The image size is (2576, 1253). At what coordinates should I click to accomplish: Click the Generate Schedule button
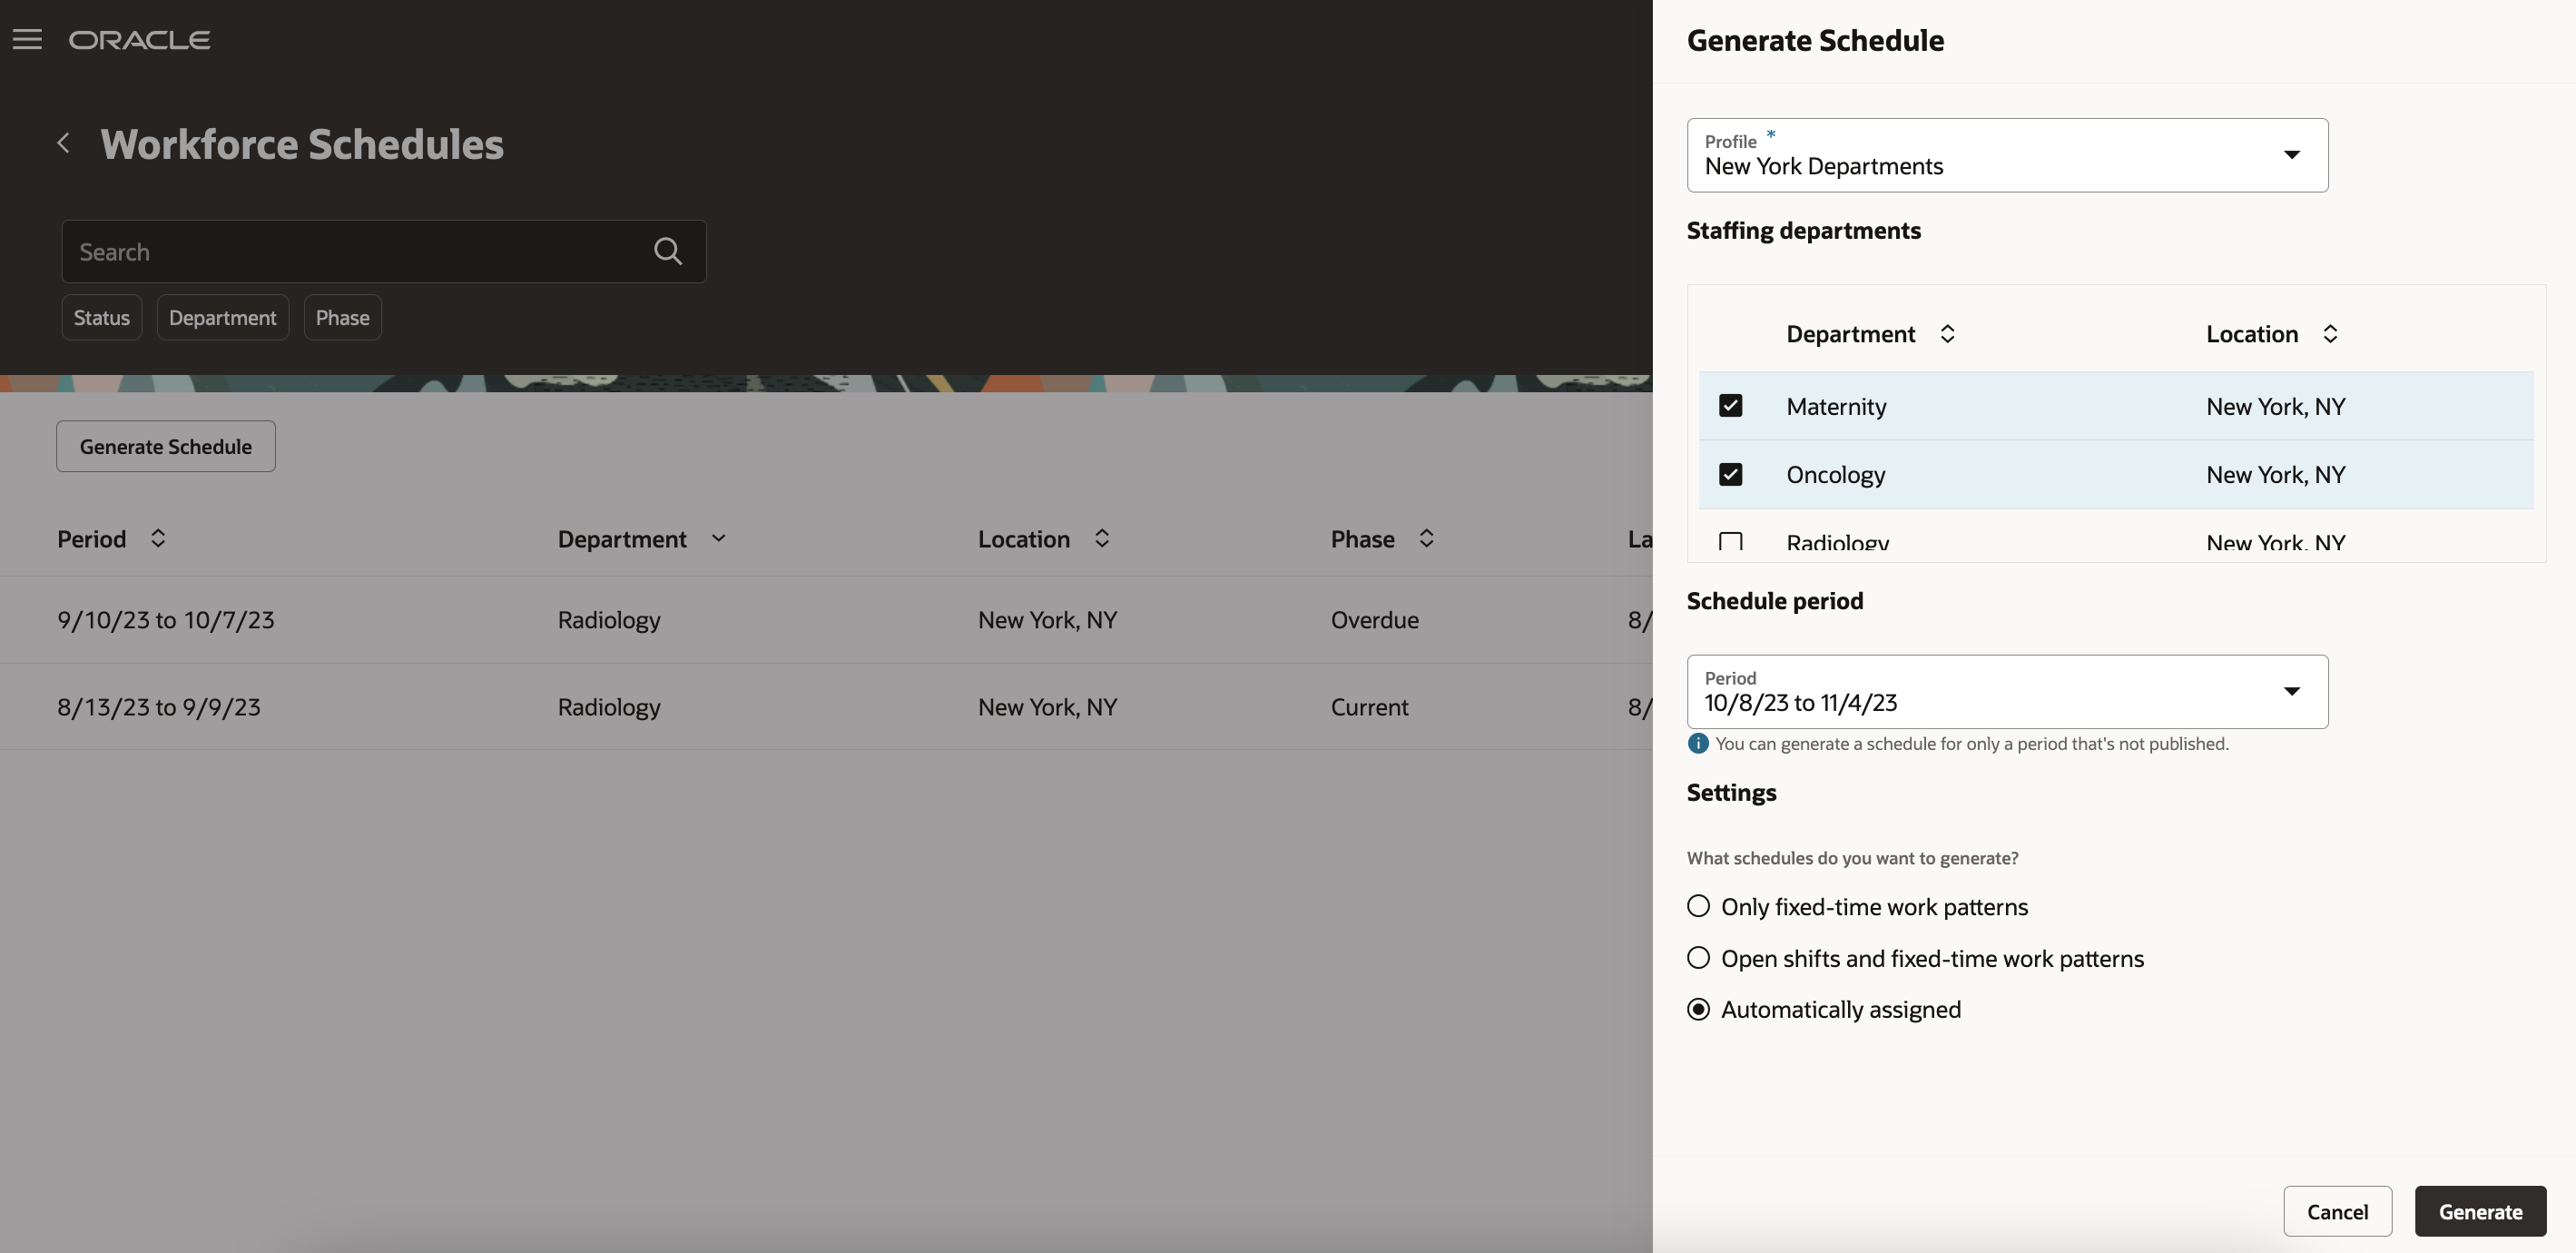coord(165,446)
